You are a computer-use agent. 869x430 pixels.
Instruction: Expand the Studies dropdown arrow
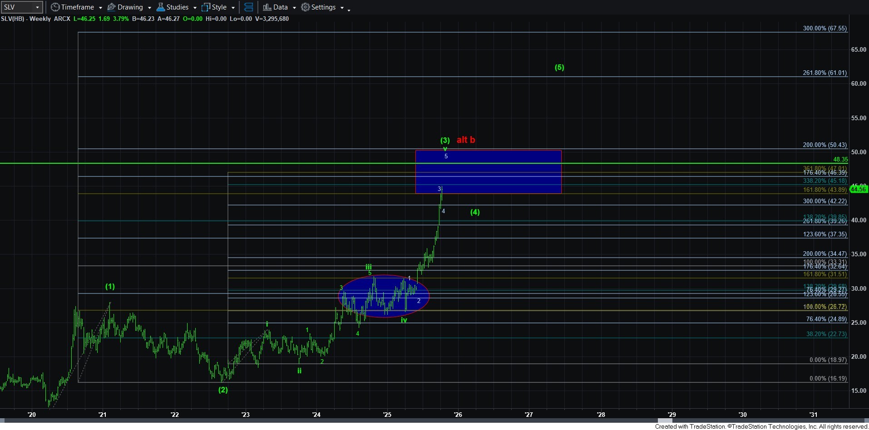[195, 8]
